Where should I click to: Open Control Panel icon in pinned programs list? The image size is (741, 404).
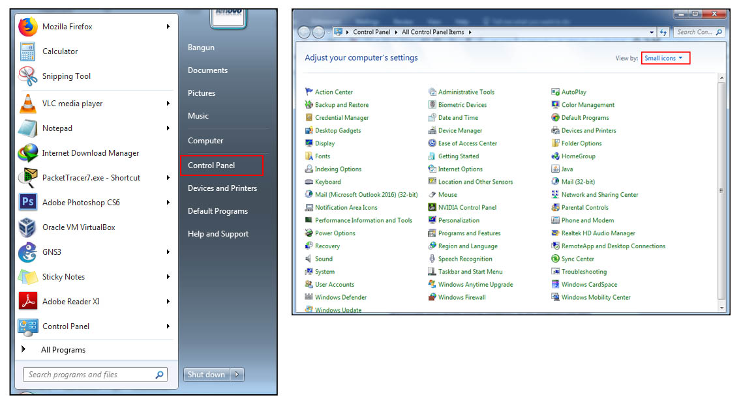[x=28, y=326]
